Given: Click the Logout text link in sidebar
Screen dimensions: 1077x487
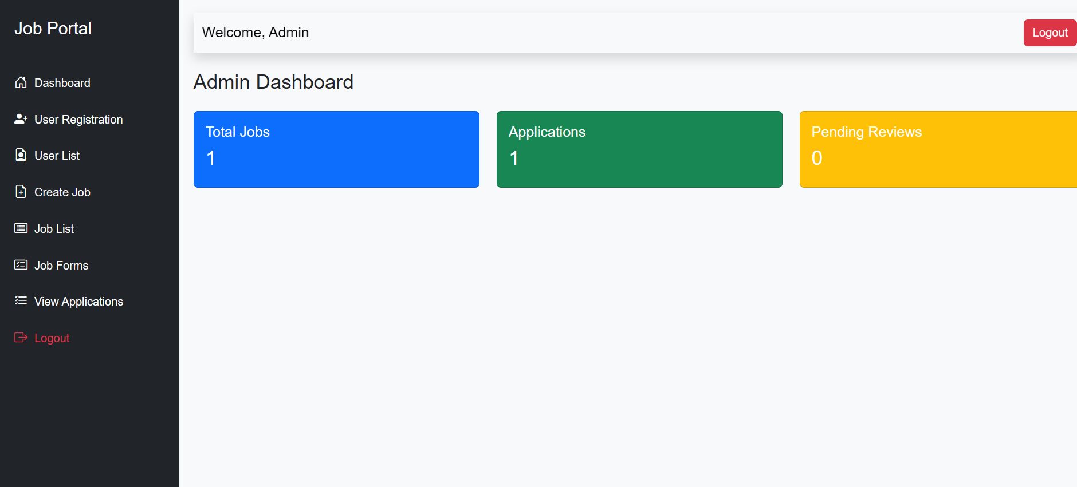Looking at the screenshot, I should (x=52, y=338).
